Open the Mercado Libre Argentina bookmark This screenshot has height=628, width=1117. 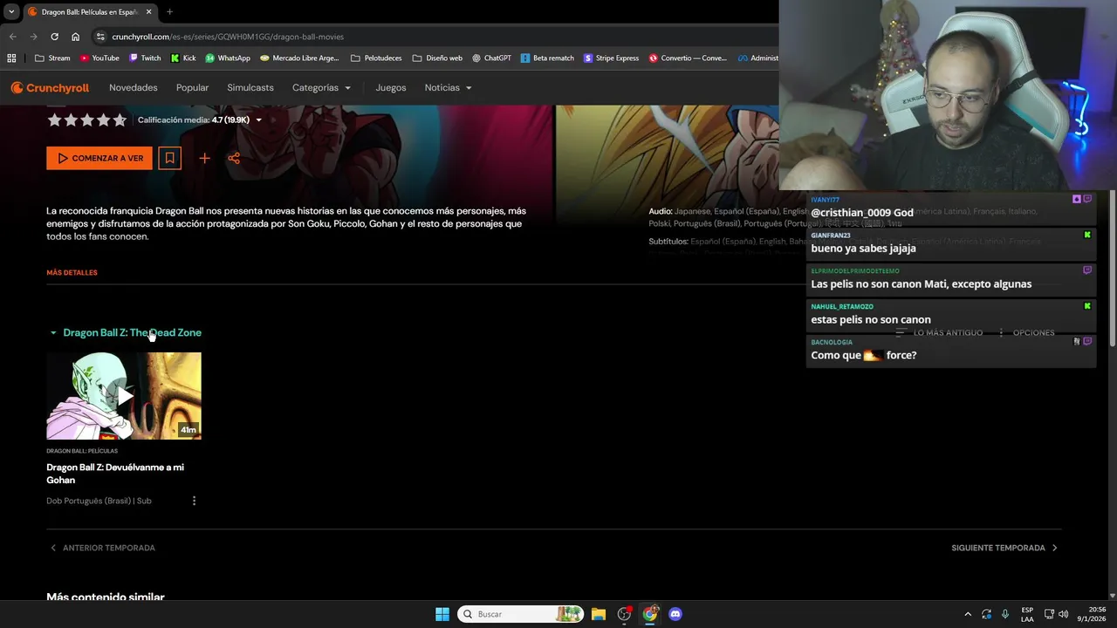point(299,58)
